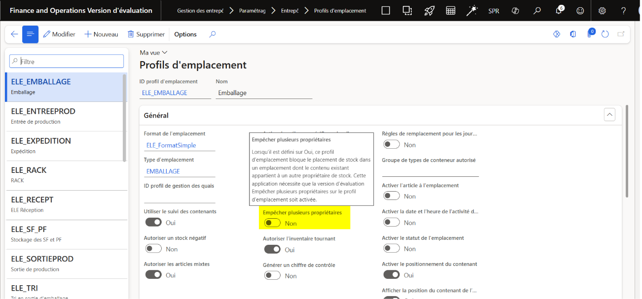The width and height of the screenshot is (642, 299).
Task: Click the Nom field containing Emballage
Action: pos(264,93)
